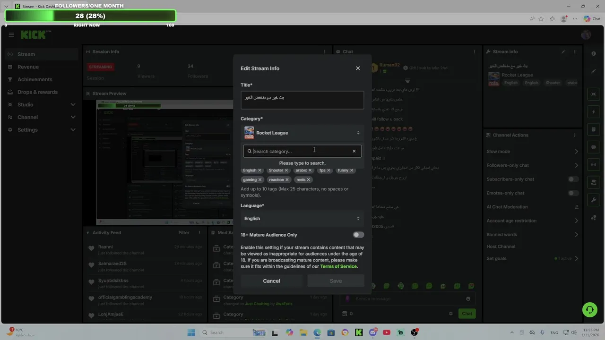Image resolution: width=605 pixels, height=340 pixels.
Task: Close the Edit Stream Info dialog
Action: point(358,68)
